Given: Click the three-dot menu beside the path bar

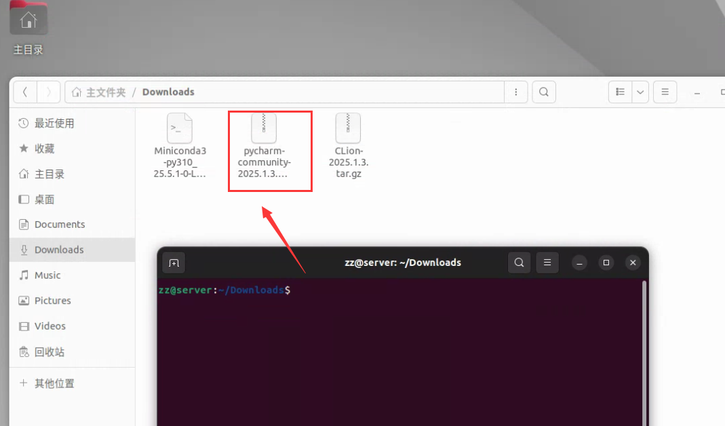Looking at the screenshot, I should click(x=515, y=92).
